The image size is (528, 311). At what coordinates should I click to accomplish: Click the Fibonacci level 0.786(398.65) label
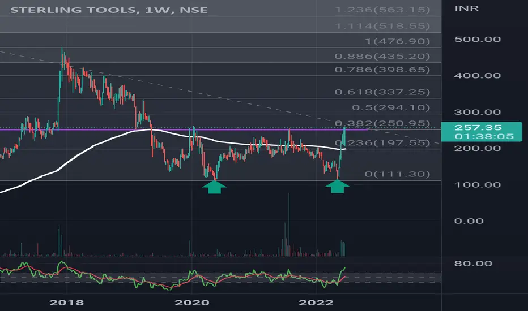382,70
